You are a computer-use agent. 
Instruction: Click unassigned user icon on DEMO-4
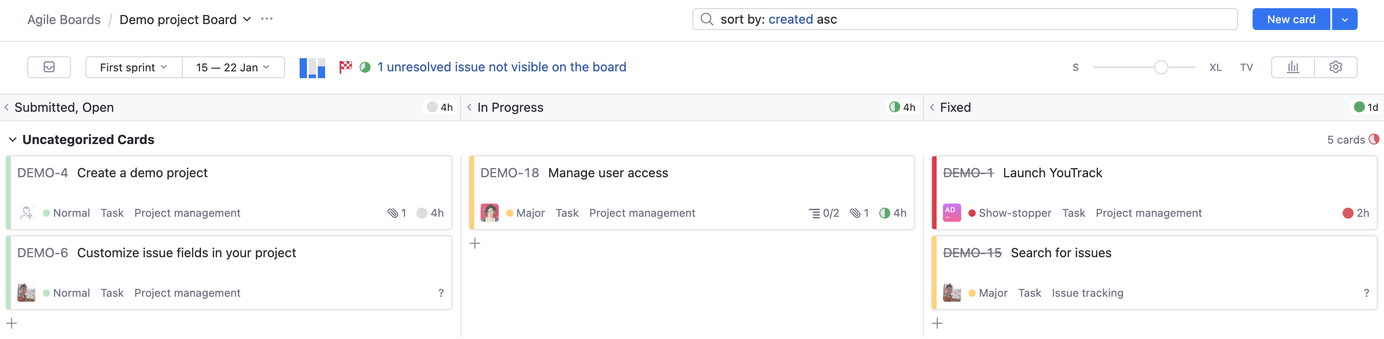coord(26,213)
